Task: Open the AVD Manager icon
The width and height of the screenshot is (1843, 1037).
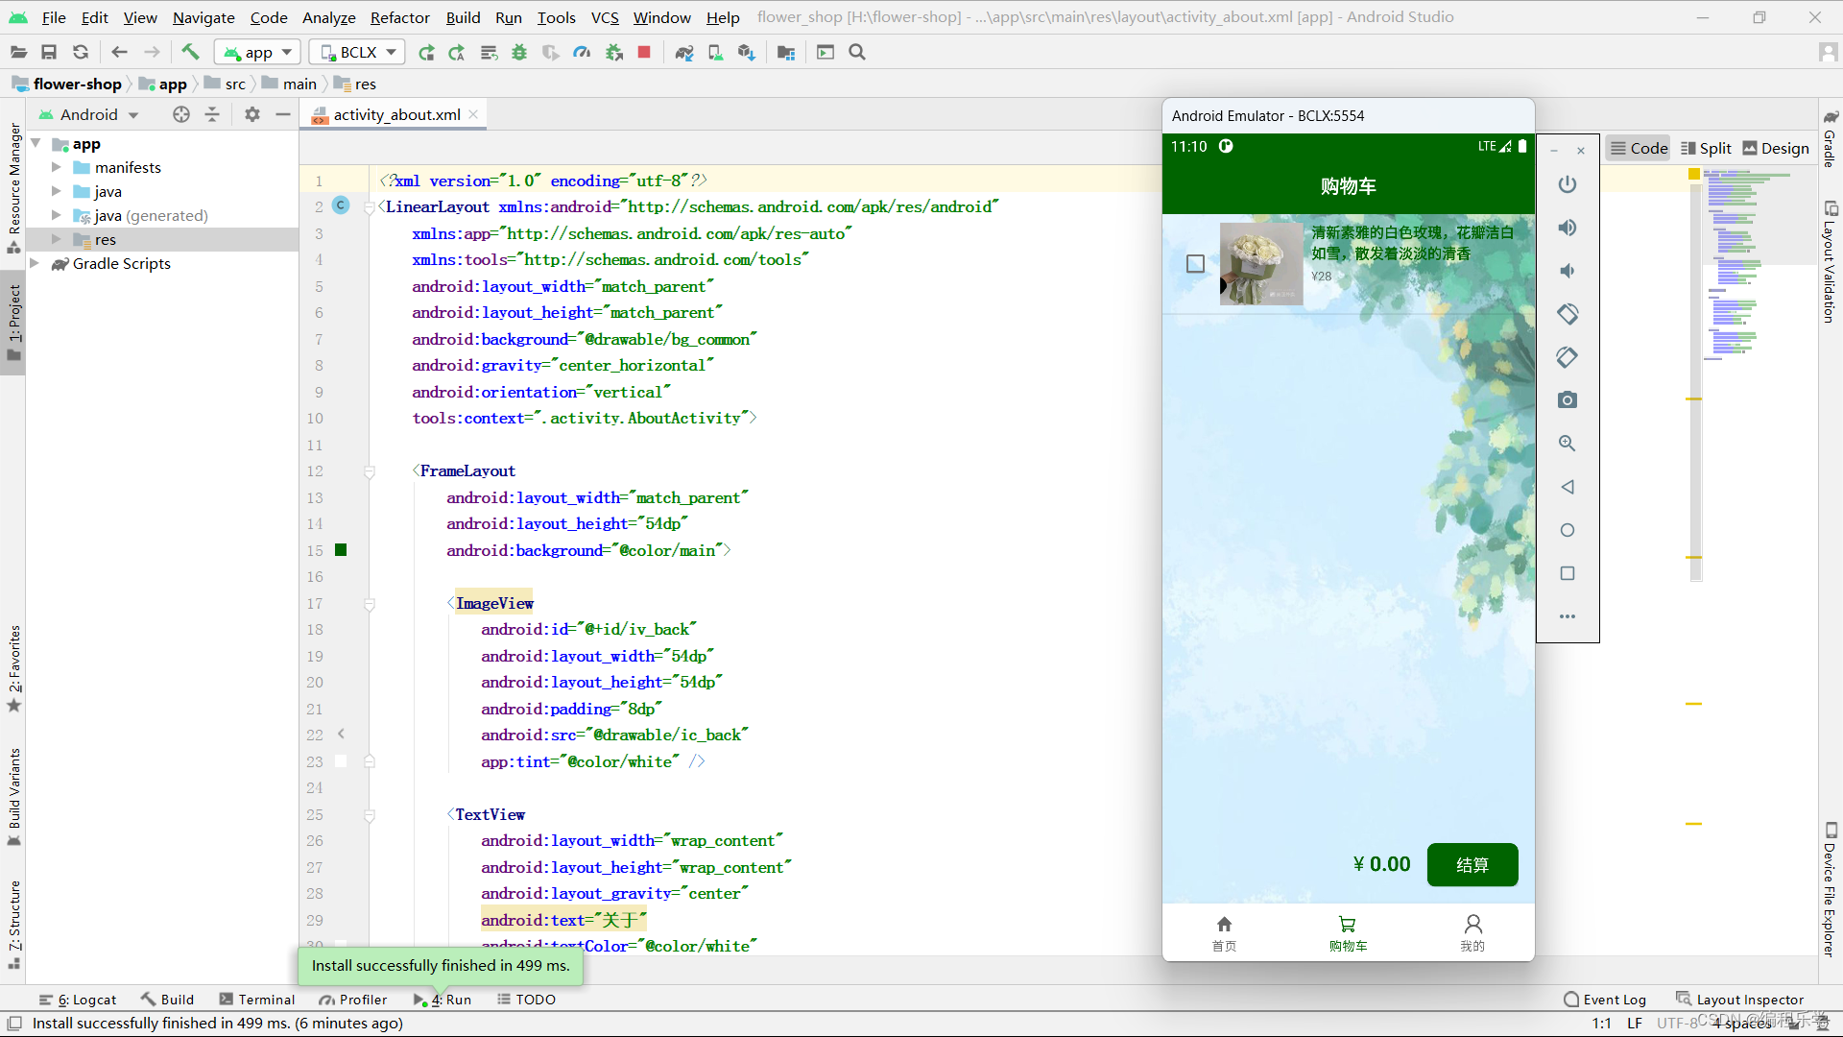Action: coord(715,52)
